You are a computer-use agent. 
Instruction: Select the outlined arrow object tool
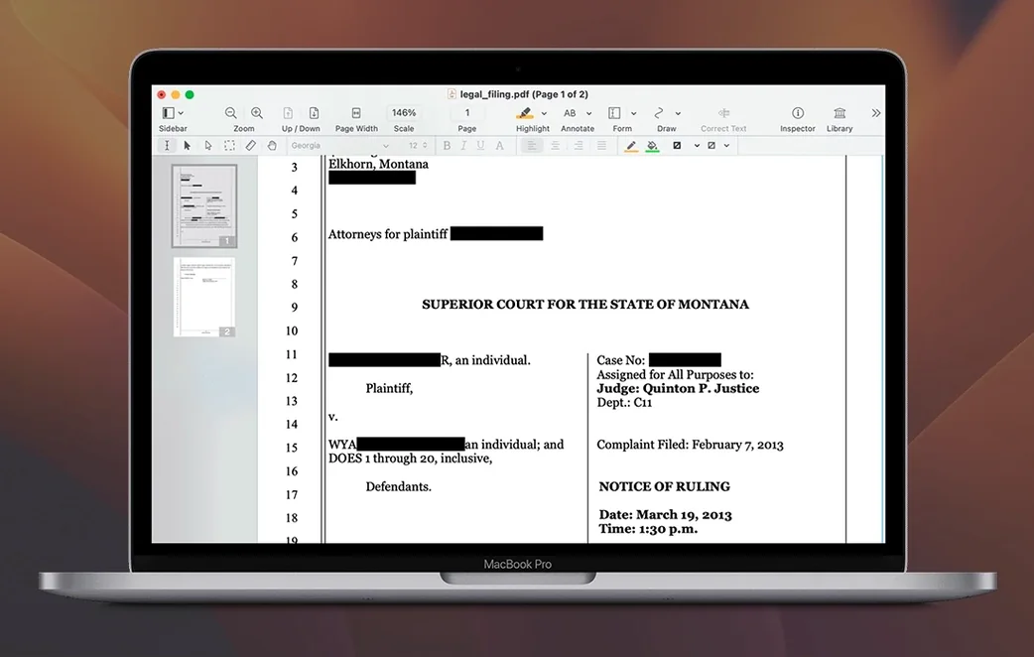click(208, 145)
